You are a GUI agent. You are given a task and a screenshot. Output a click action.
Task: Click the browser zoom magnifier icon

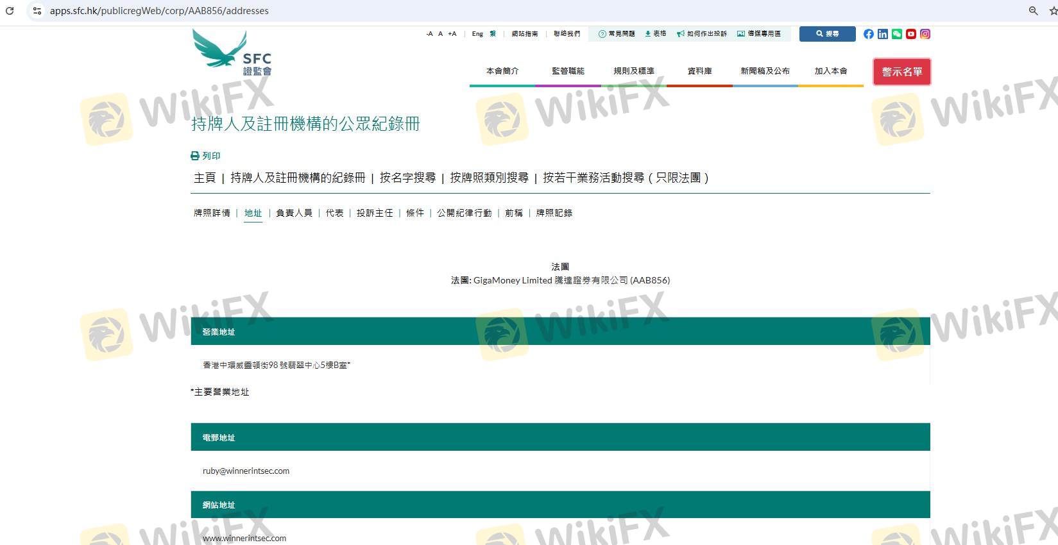coord(1033,11)
